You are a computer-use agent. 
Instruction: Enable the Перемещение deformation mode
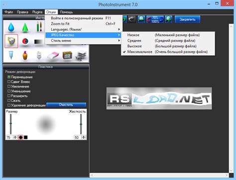pos(9,77)
